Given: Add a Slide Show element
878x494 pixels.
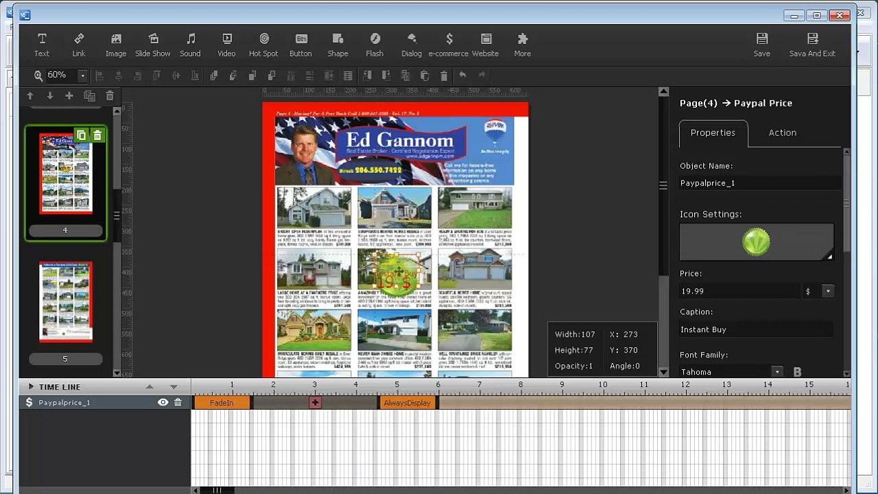Looking at the screenshot, I should [x=153, y=45].
